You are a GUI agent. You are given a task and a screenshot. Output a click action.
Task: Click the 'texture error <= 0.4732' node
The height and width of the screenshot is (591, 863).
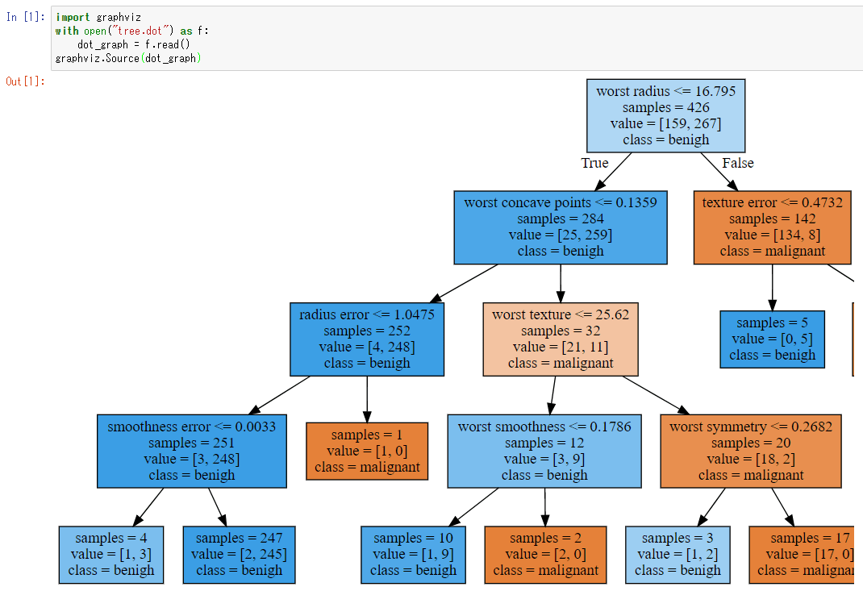click(772, 227)
